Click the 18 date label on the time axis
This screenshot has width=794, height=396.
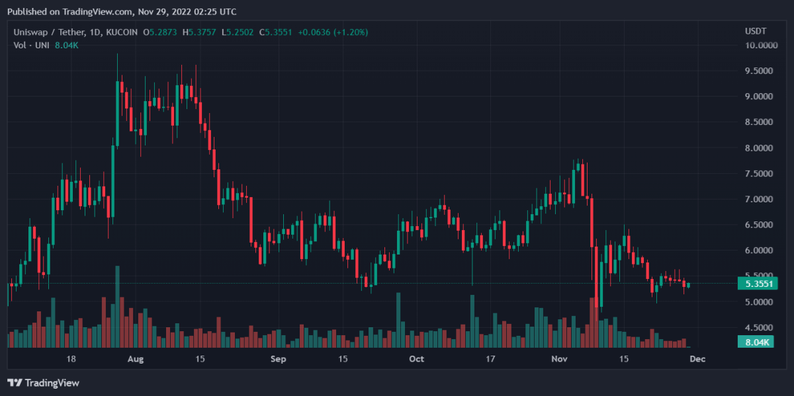click(71, 359)
